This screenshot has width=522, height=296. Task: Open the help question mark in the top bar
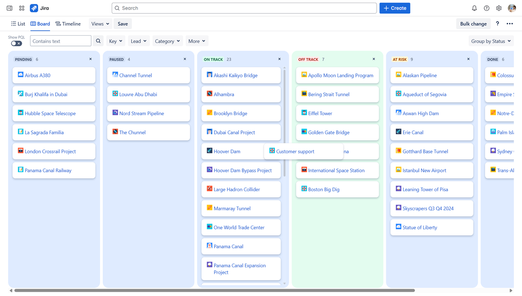tap(487, 8)
